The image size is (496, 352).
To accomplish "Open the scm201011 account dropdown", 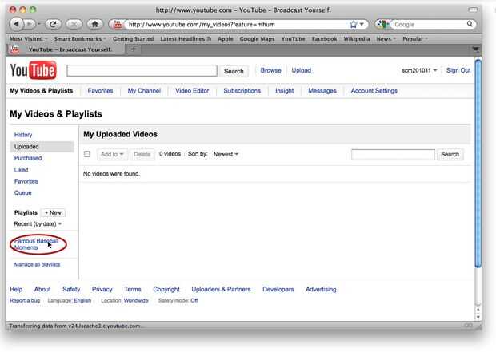I will point(419,70).
